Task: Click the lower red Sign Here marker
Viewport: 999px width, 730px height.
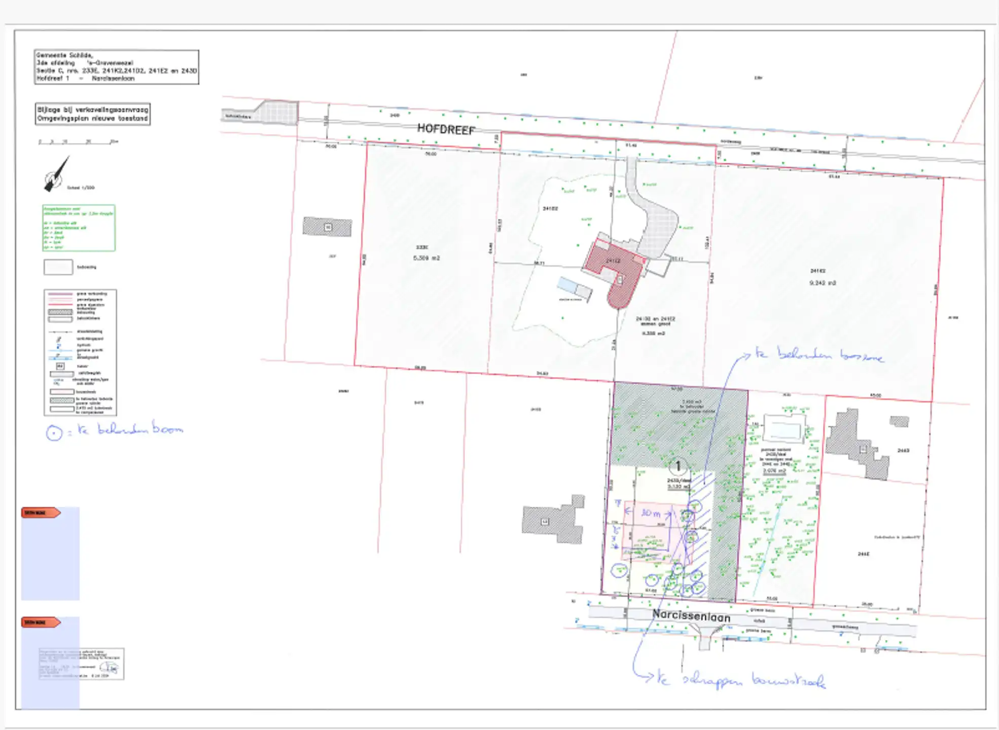Action: pyautogui.click(x=41, y=622)
